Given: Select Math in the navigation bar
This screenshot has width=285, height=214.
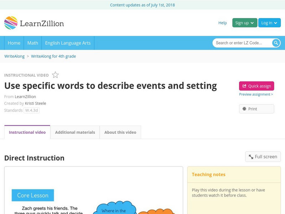Looking at the screenshot, I should pyautogui.click(x=33, y=43).
